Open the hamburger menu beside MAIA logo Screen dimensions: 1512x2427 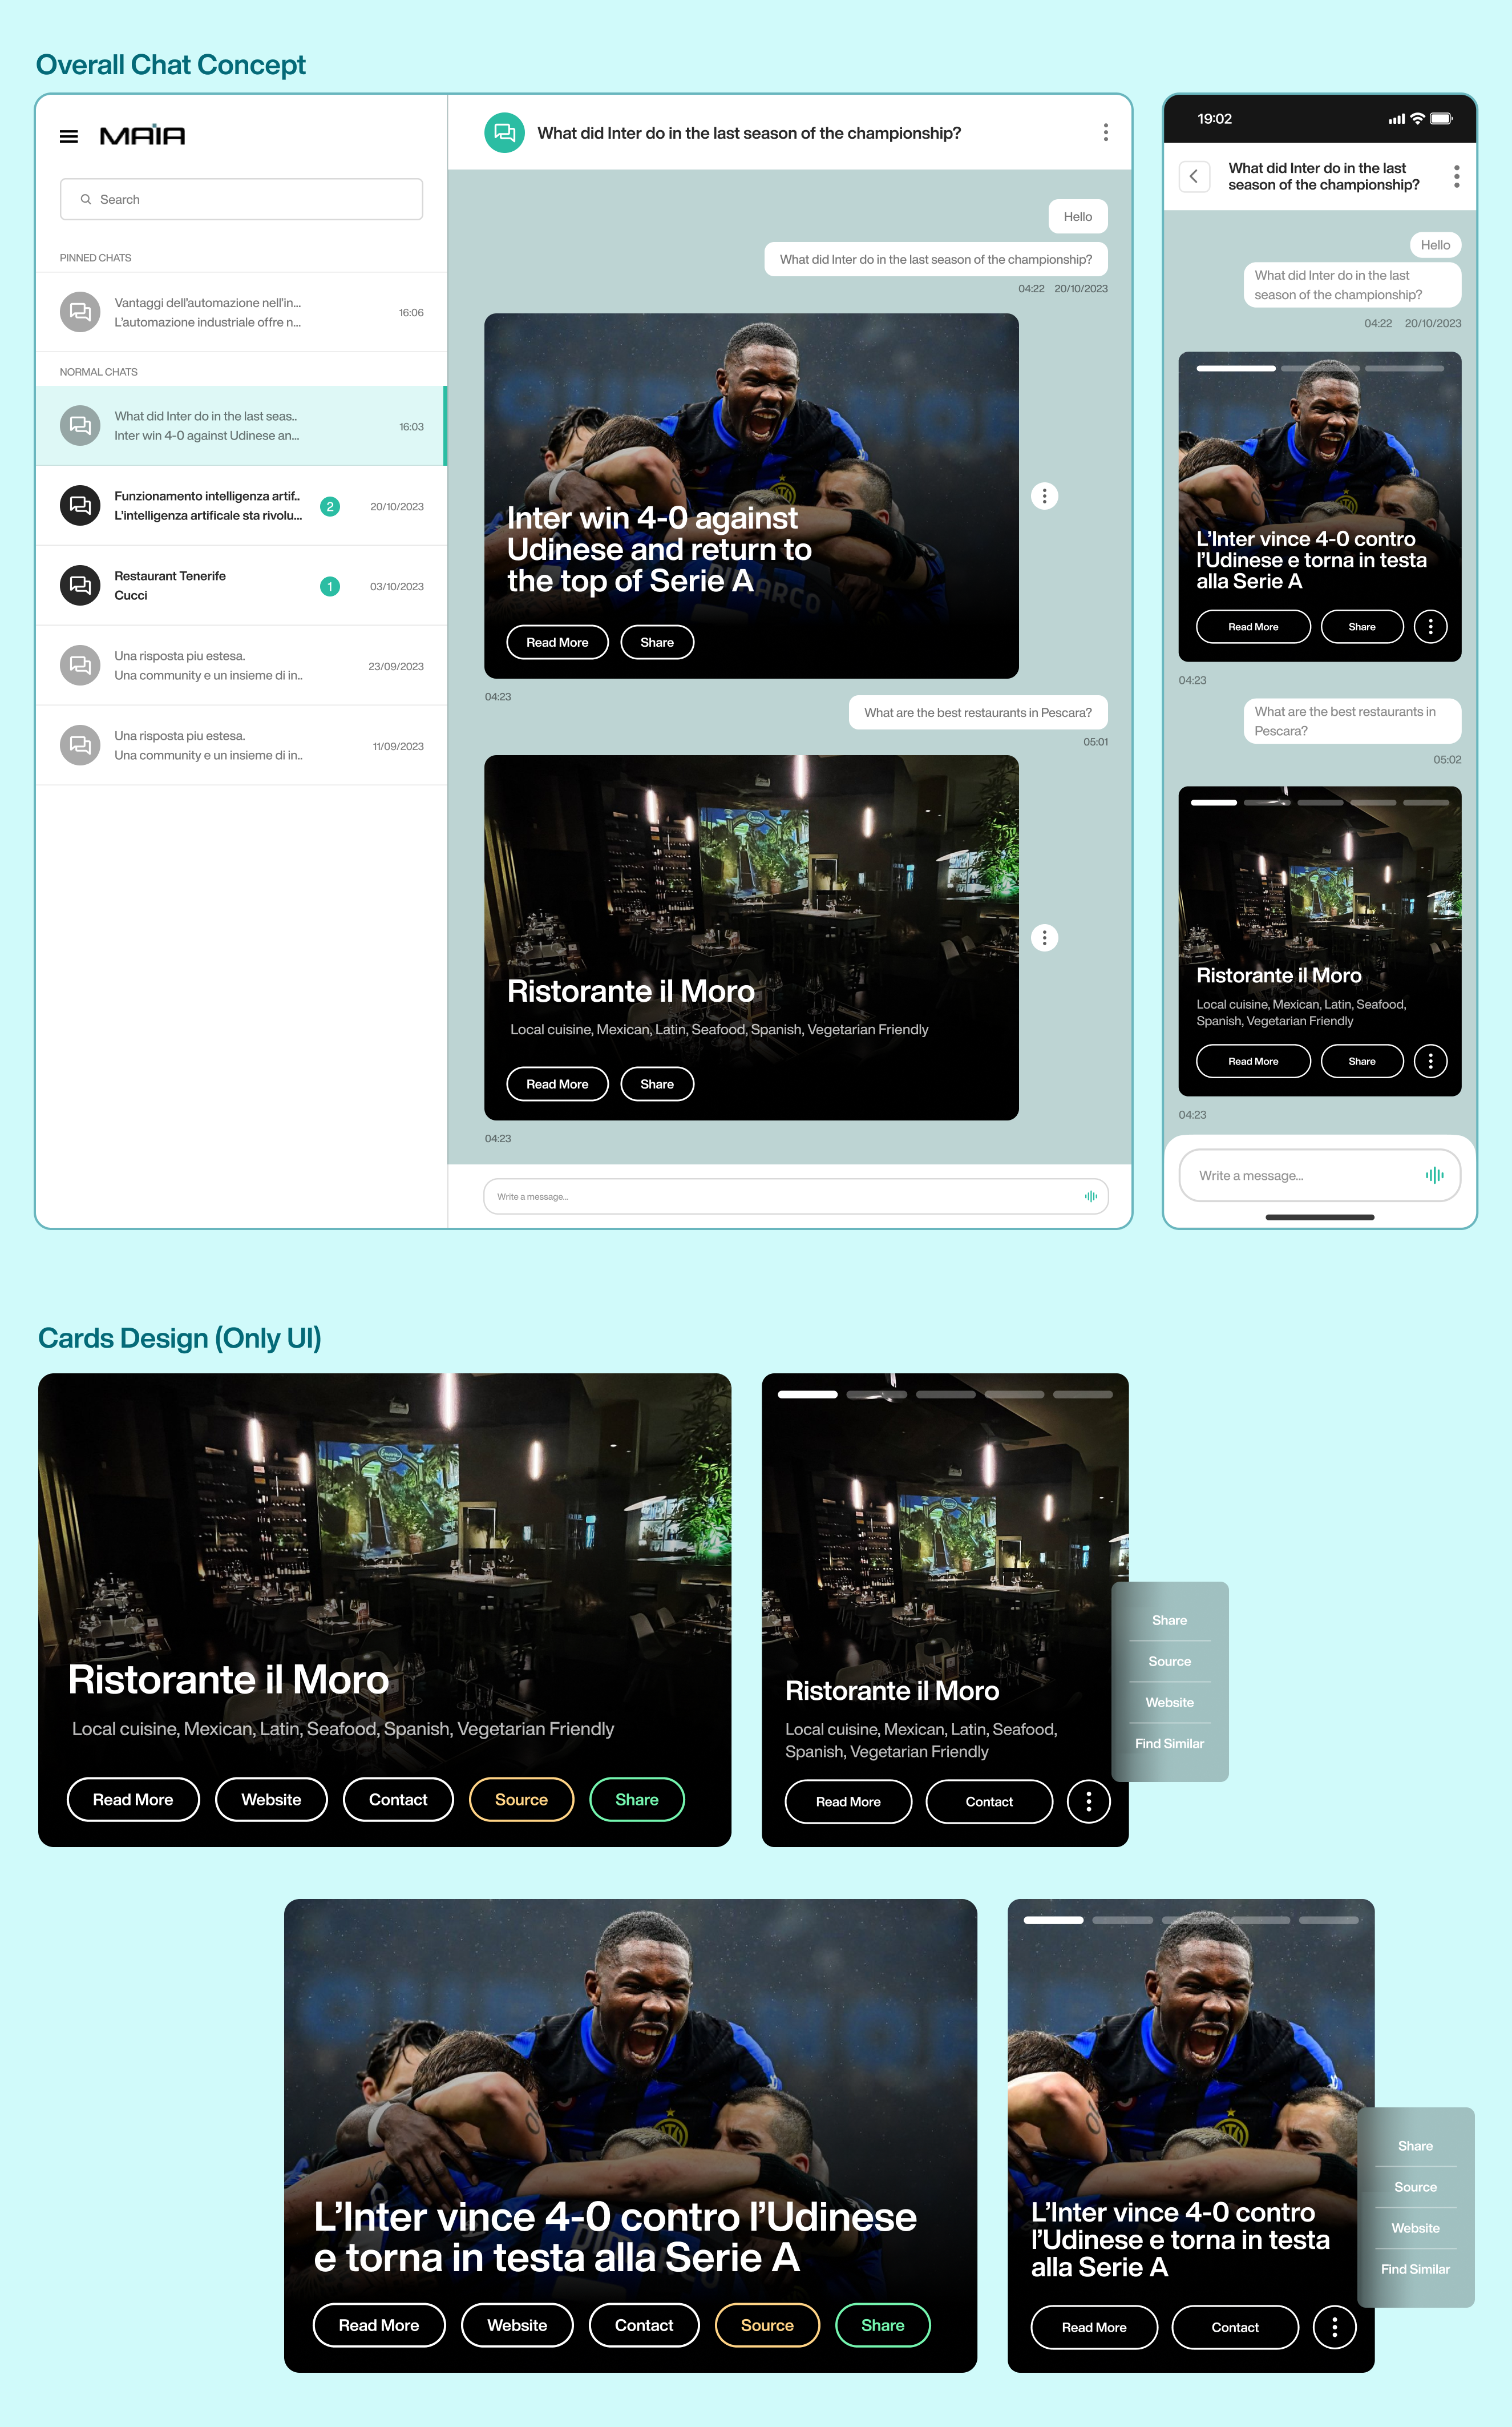pos(69,136)
